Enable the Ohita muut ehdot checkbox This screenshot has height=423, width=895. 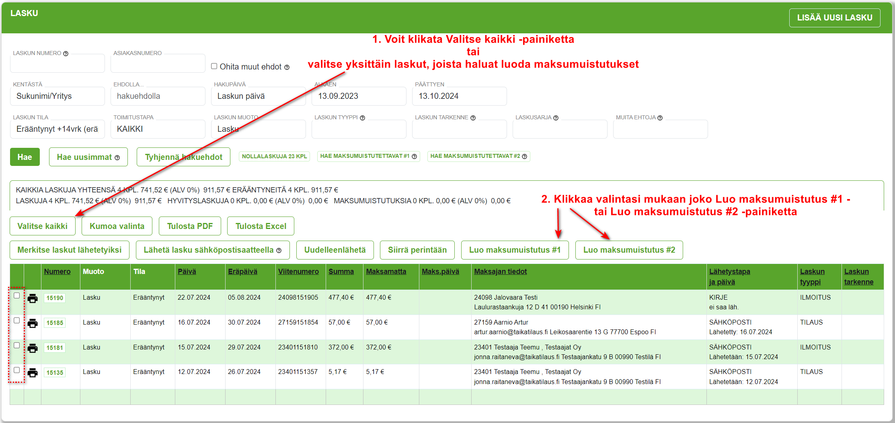coord(214,66)
